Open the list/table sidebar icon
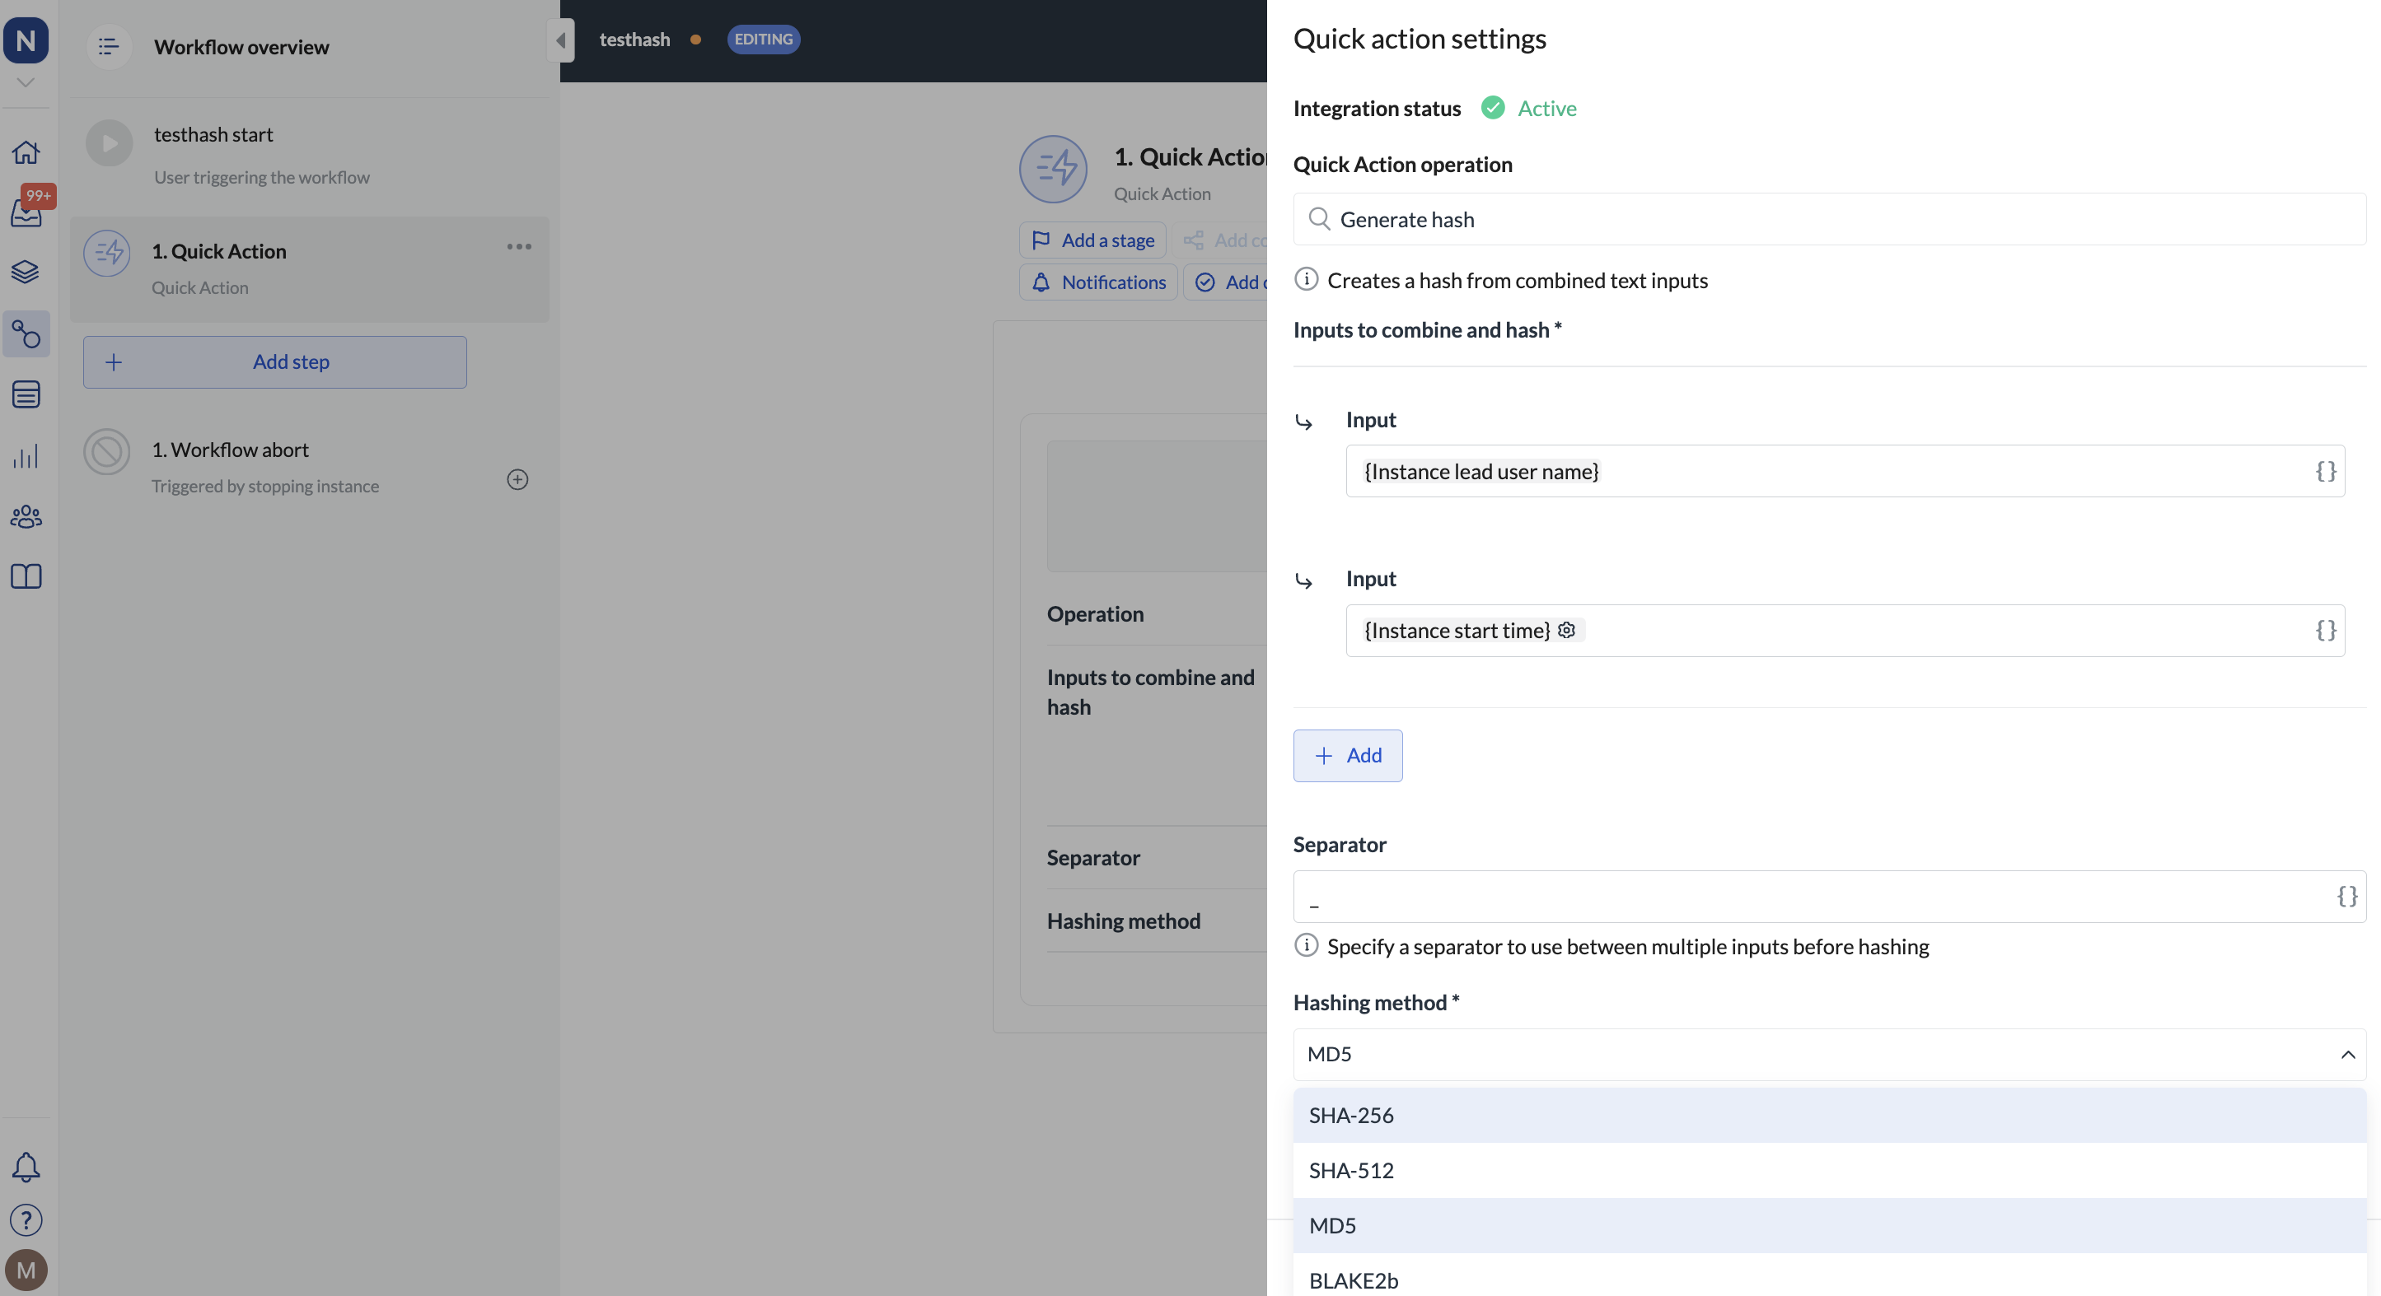 26,394
